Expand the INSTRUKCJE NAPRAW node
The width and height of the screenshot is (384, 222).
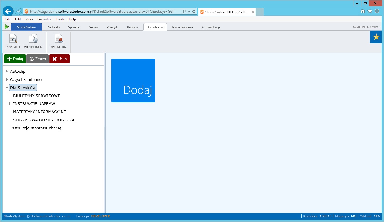click(10, 103)
